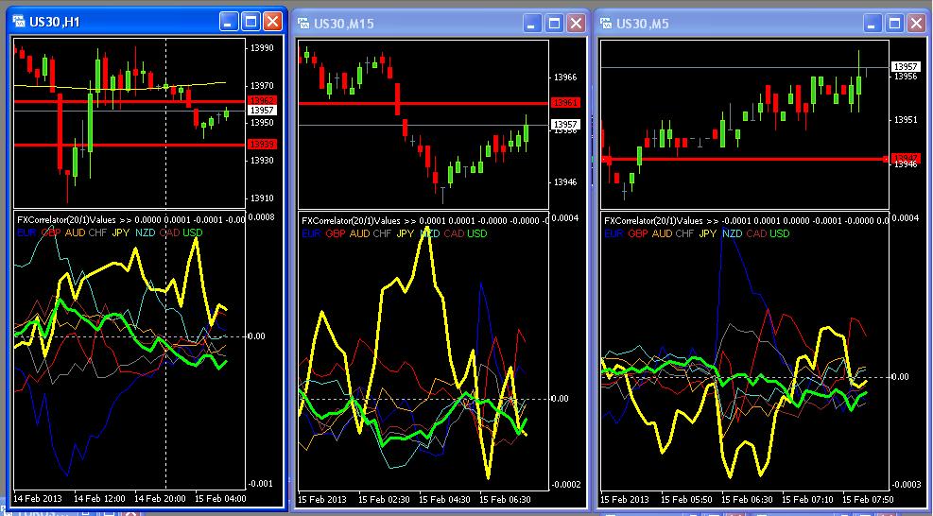
Task: Click the 14 Feb 20:00 time label in H1
Action: [160, 499]
